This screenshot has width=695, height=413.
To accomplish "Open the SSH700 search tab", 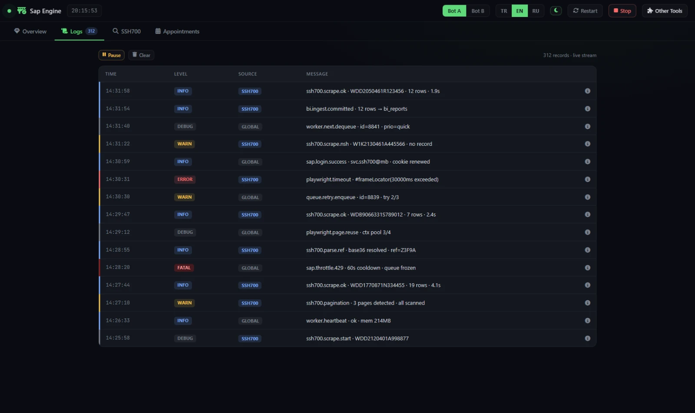I will click(x=126, y=31).
